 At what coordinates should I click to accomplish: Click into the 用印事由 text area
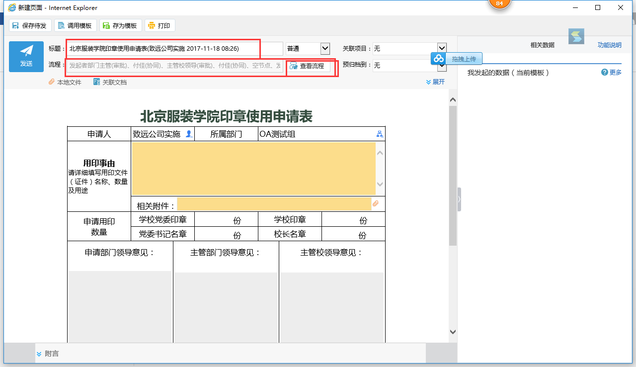click(x=253, y=169)
